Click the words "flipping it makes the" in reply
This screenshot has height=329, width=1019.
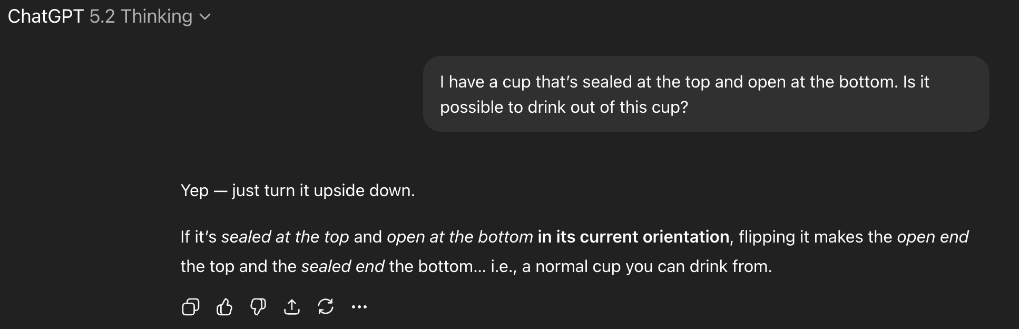815,237
